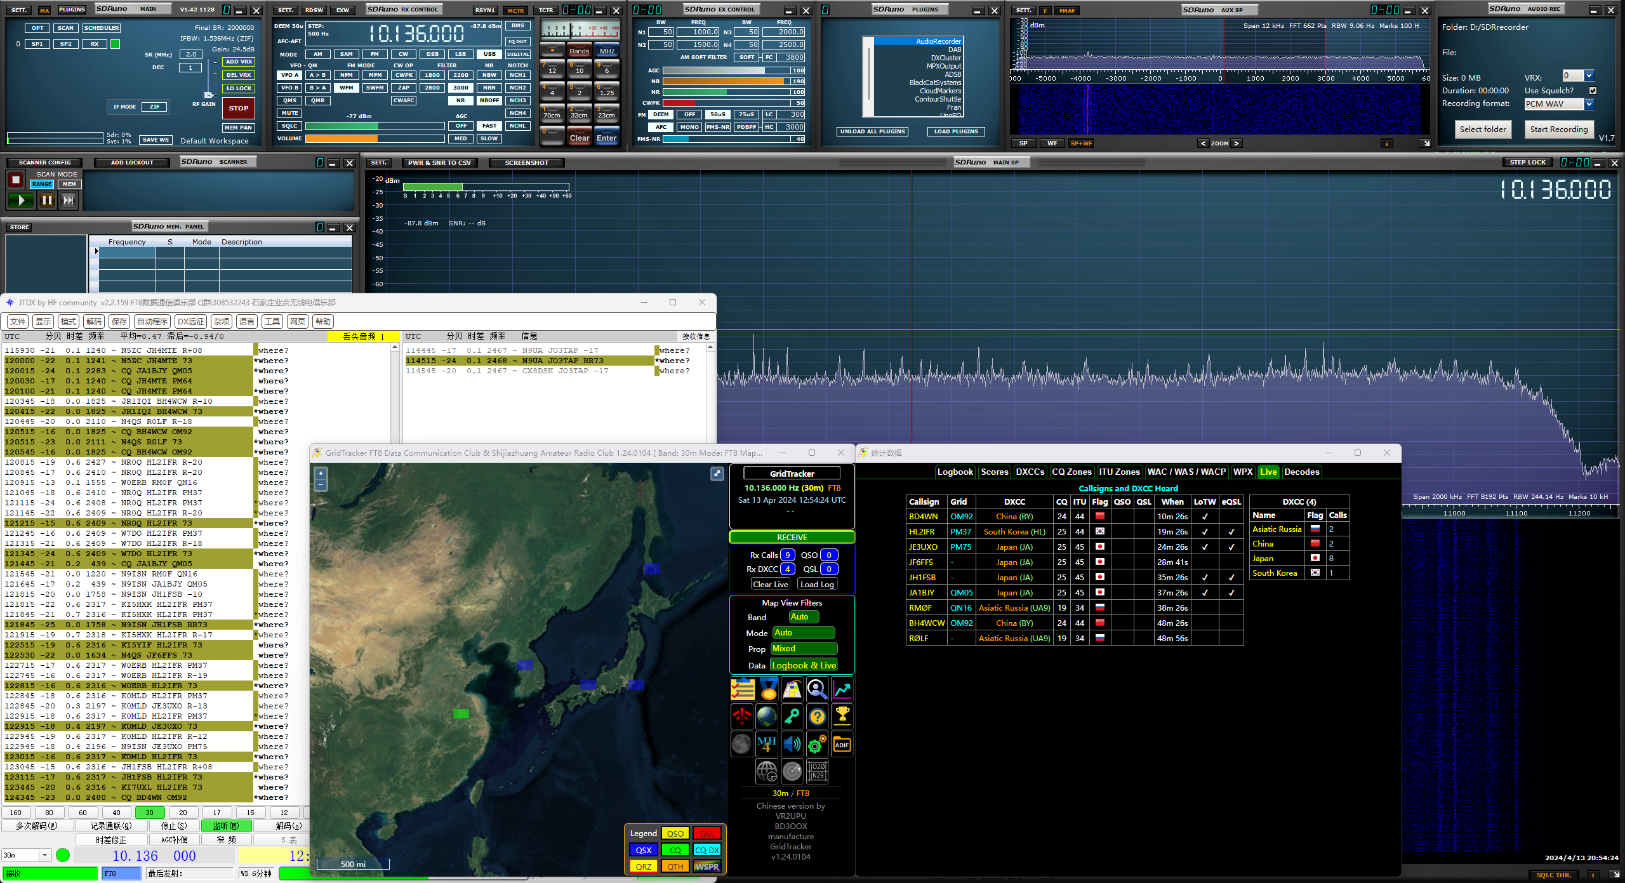Switch to the CQ Zones tab
The width and height of the screenshot is (1625, 883).
point(1071,472)
